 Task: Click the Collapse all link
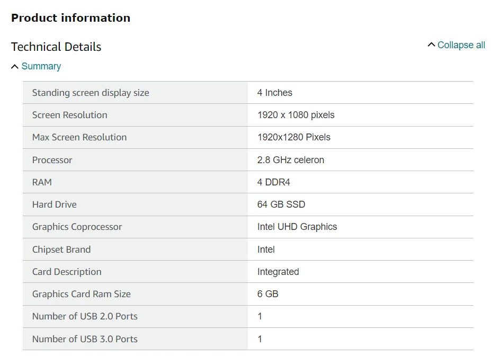click(461, 45)
